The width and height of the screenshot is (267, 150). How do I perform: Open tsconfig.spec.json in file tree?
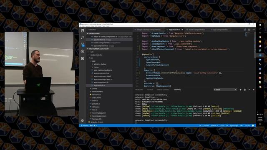click(99, 116)
